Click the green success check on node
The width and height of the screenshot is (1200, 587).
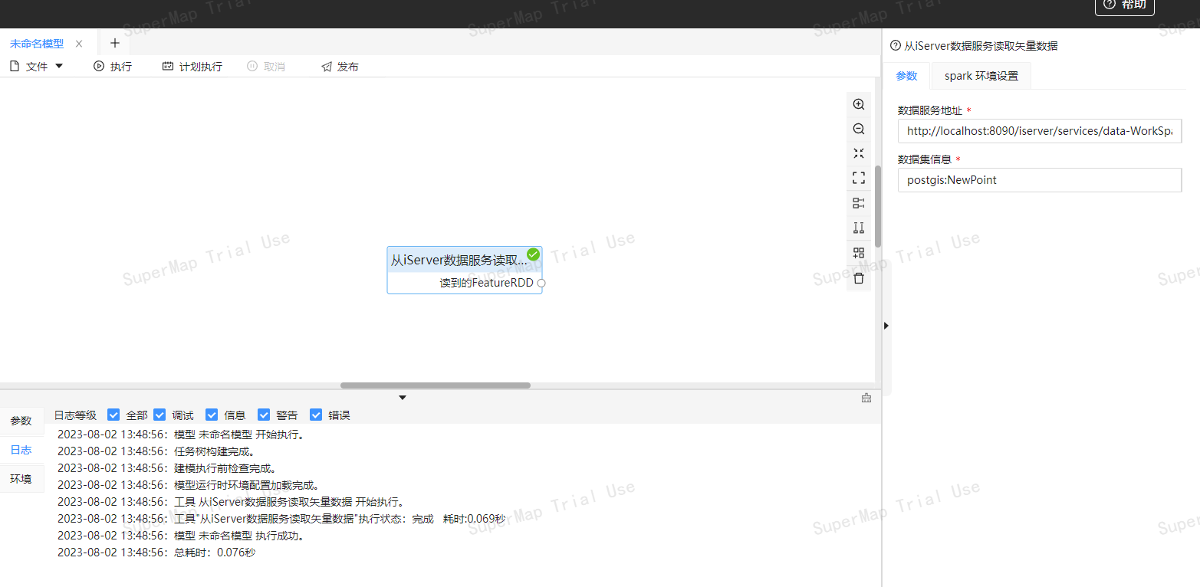(534, 254)
